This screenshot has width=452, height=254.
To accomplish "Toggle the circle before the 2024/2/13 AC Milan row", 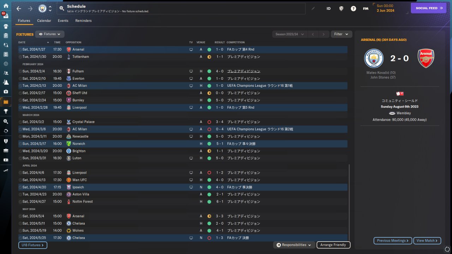I will pos(20,86).
